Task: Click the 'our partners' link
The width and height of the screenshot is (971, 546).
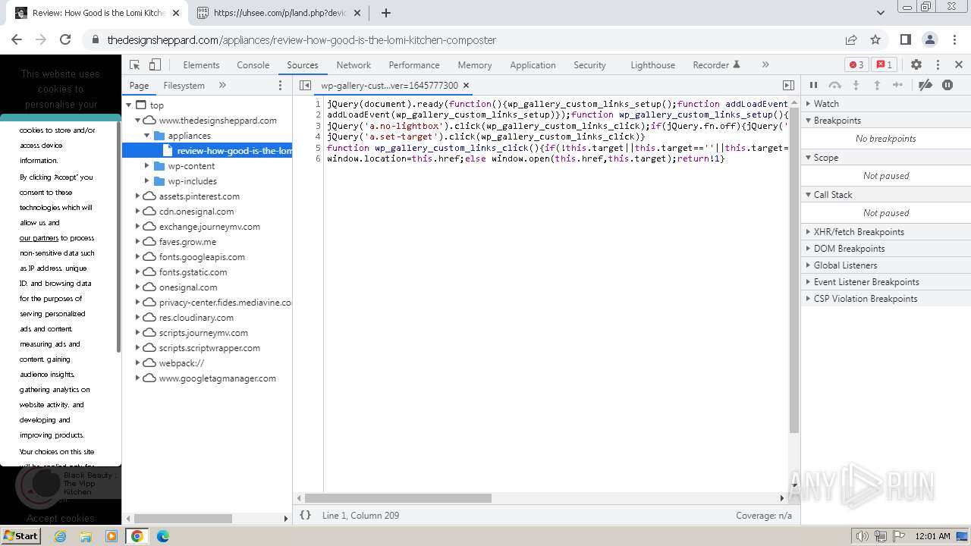Action: [39, 238]
